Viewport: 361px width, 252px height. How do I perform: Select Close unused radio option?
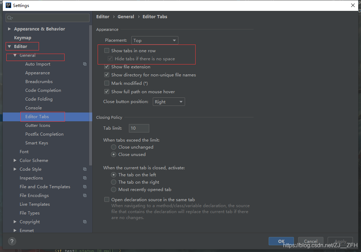[113, 154]
